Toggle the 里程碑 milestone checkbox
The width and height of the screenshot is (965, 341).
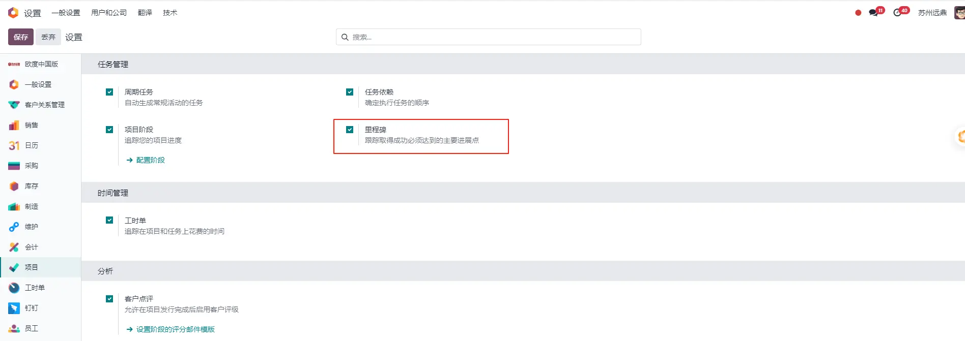click(x=350, y=130)
